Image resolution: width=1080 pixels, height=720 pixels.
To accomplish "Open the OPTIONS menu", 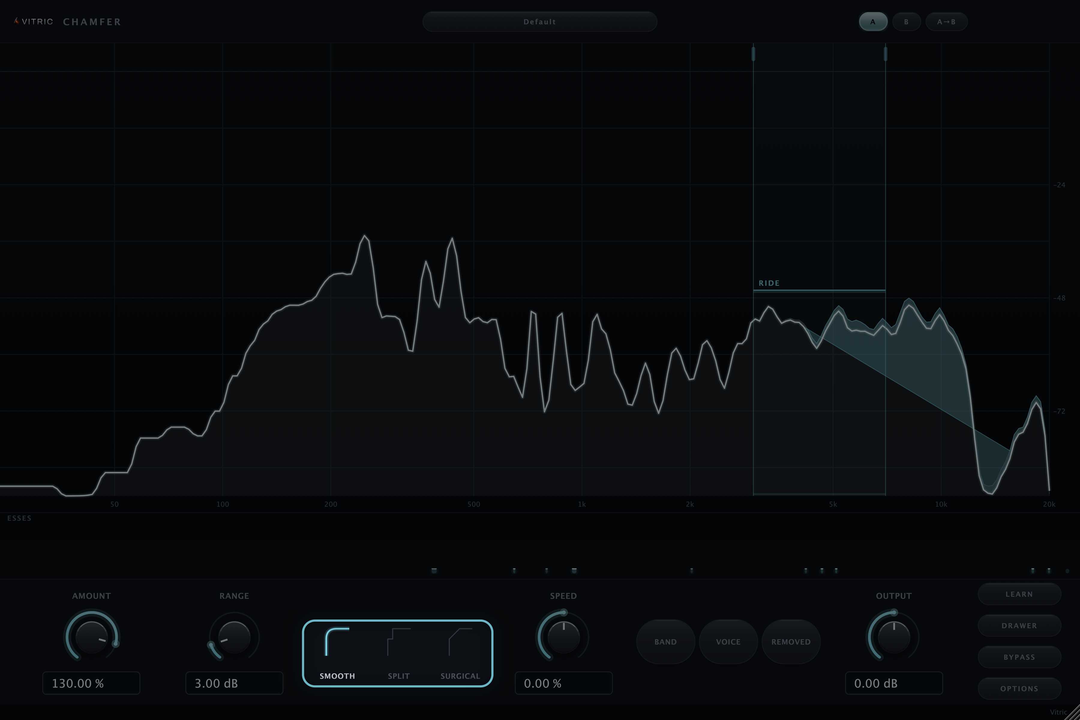I will [1019, 688].
